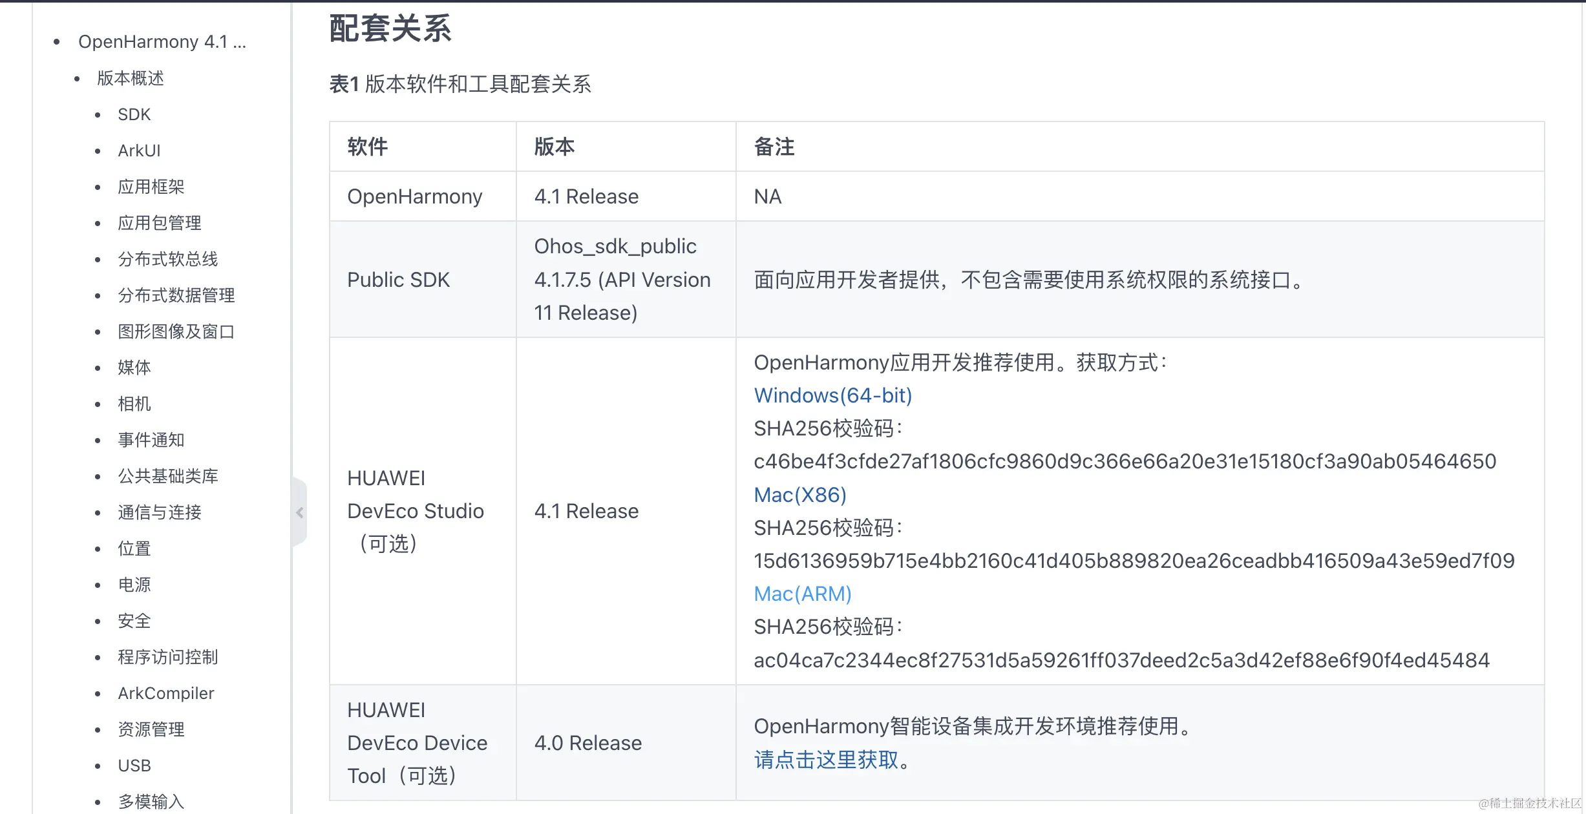Navigate to 分布式软总线
This screenshot has width=1586, height=814.
(167, 259)
